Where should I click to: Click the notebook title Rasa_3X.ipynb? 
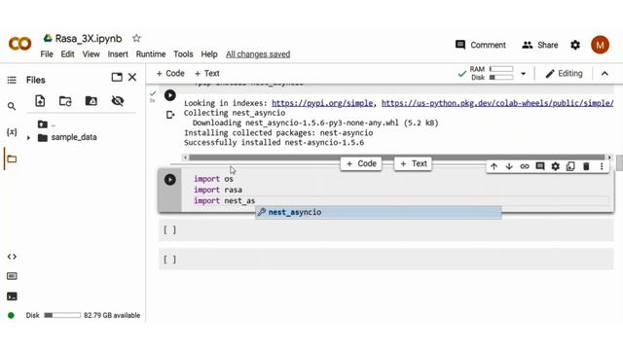tap(89, 39)
